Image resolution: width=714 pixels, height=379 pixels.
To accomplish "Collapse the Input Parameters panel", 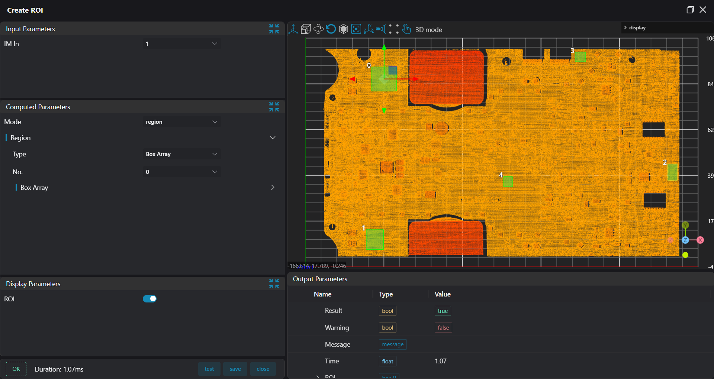I will (x=274, y=29).
